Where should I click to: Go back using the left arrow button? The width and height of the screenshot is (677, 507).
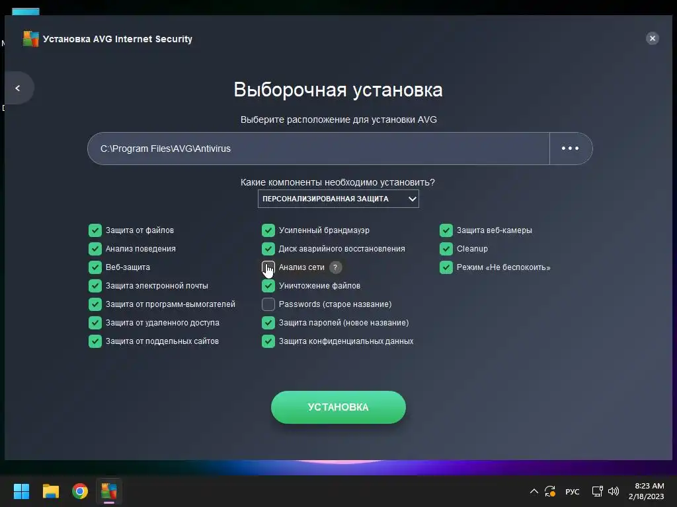[x=18, y=88]
